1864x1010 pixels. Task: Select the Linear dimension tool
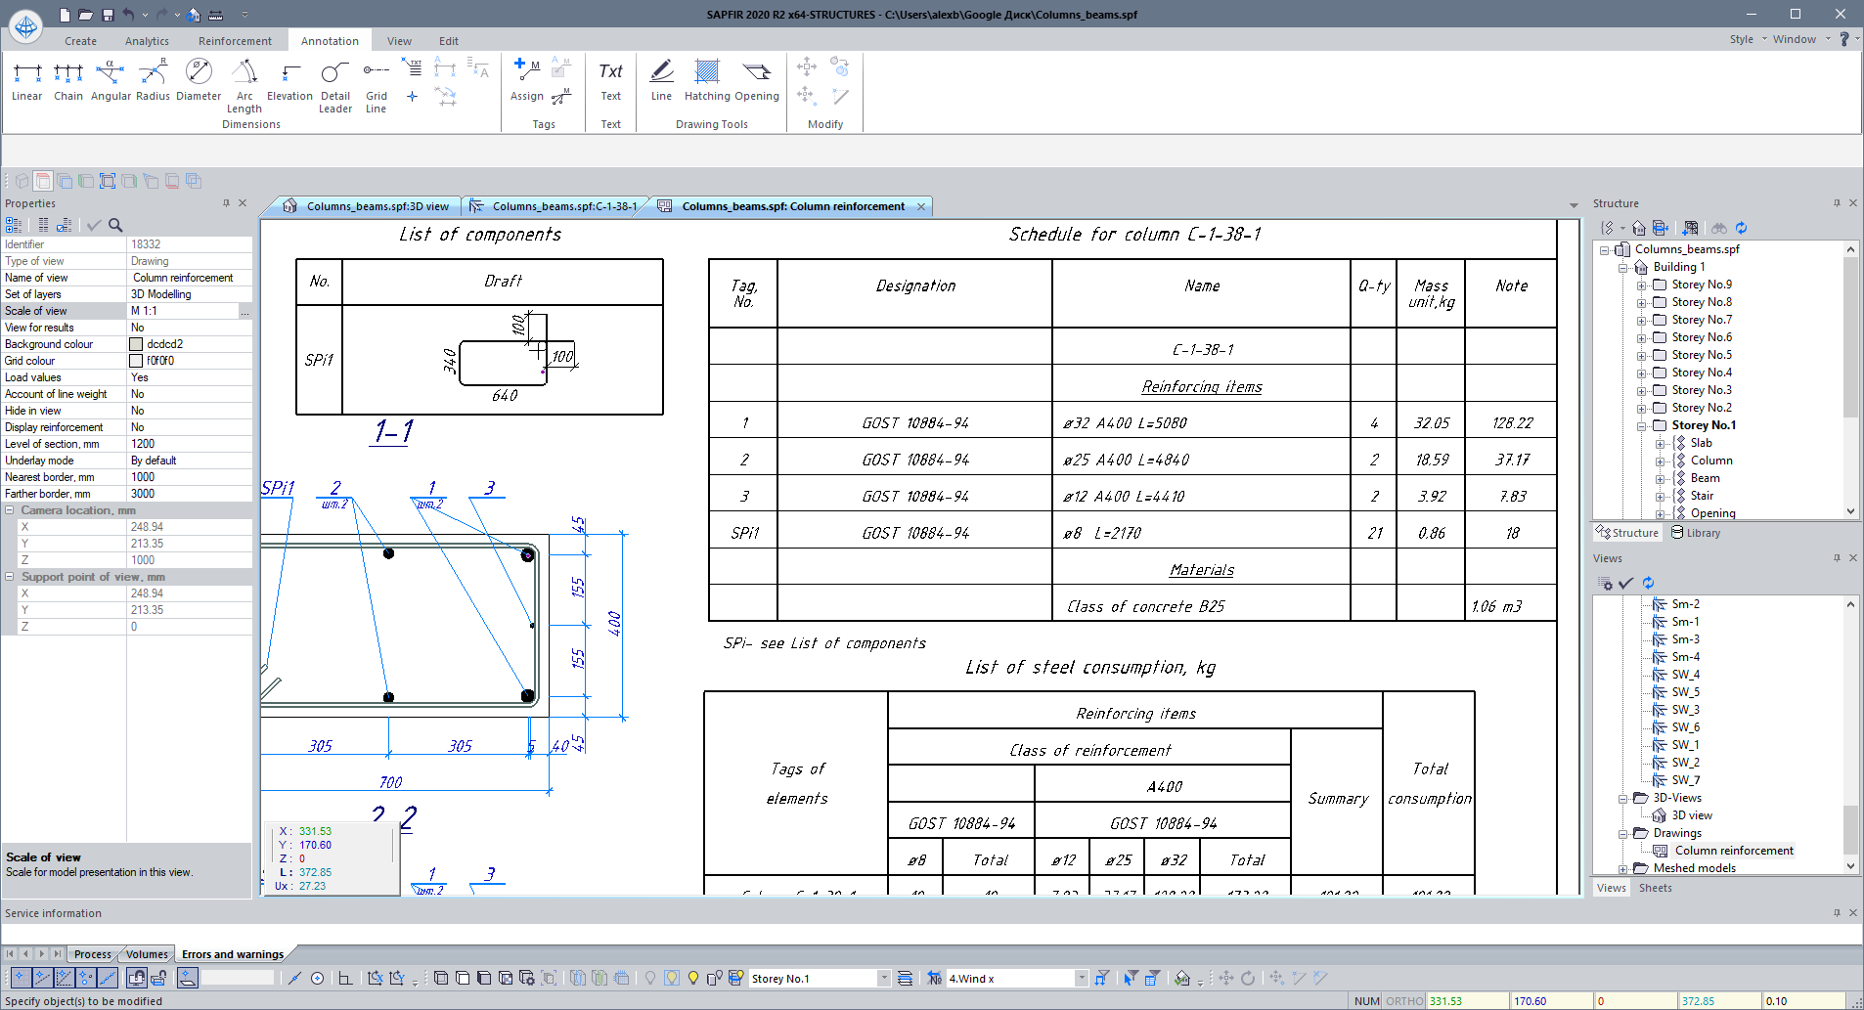point(27,79)
